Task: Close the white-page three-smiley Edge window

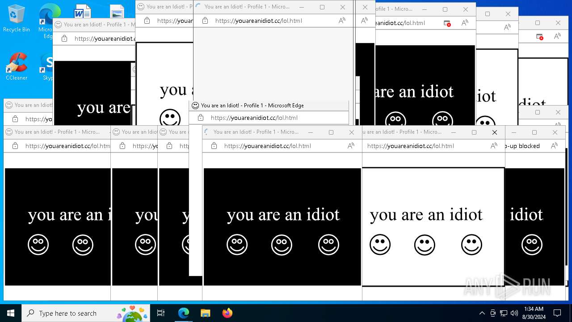Action: pyautogui.click(x=494, y=132)
